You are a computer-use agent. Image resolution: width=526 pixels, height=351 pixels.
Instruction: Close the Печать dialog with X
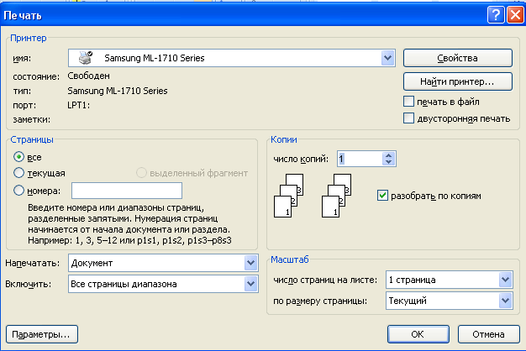pos(516,15)
